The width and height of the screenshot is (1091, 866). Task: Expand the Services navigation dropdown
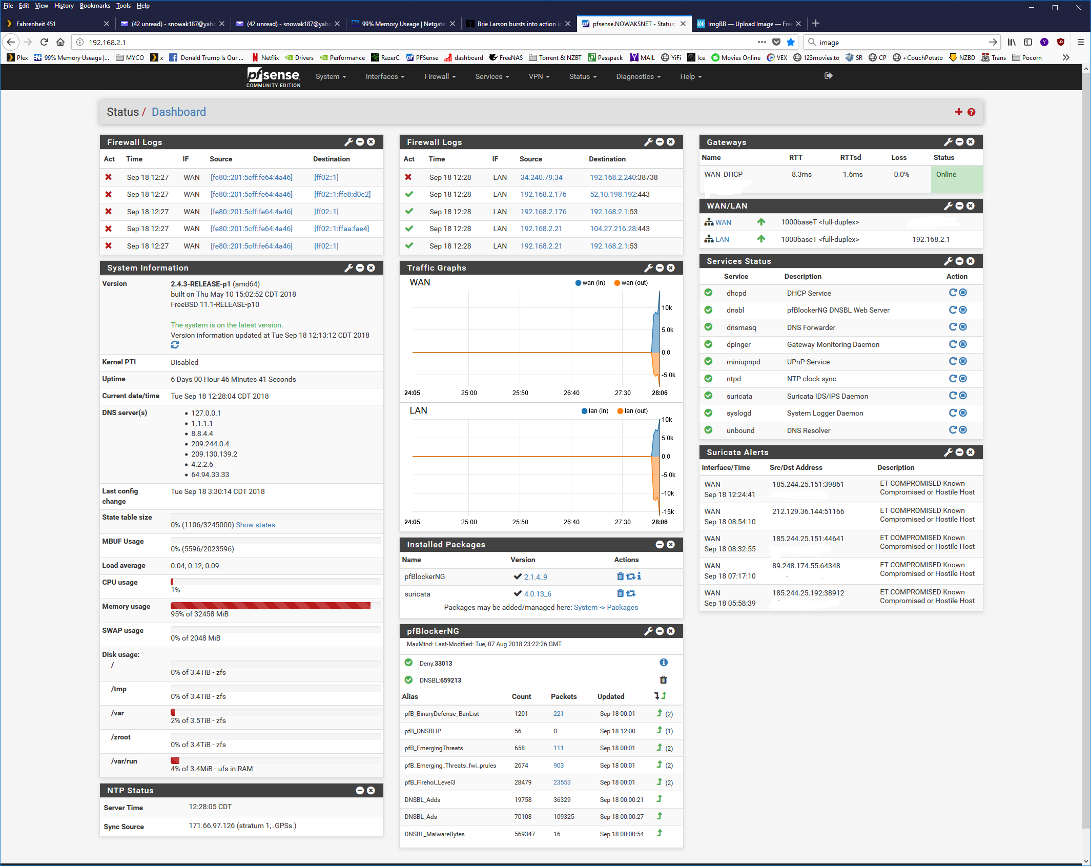(491, 76)
